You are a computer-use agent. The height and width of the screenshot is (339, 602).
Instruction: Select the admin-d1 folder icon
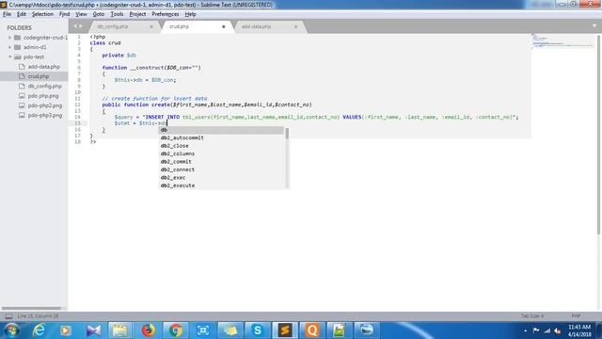pyautogui.click(x=17, y=47)
